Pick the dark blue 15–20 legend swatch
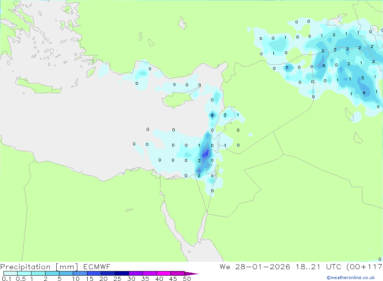 94,273
